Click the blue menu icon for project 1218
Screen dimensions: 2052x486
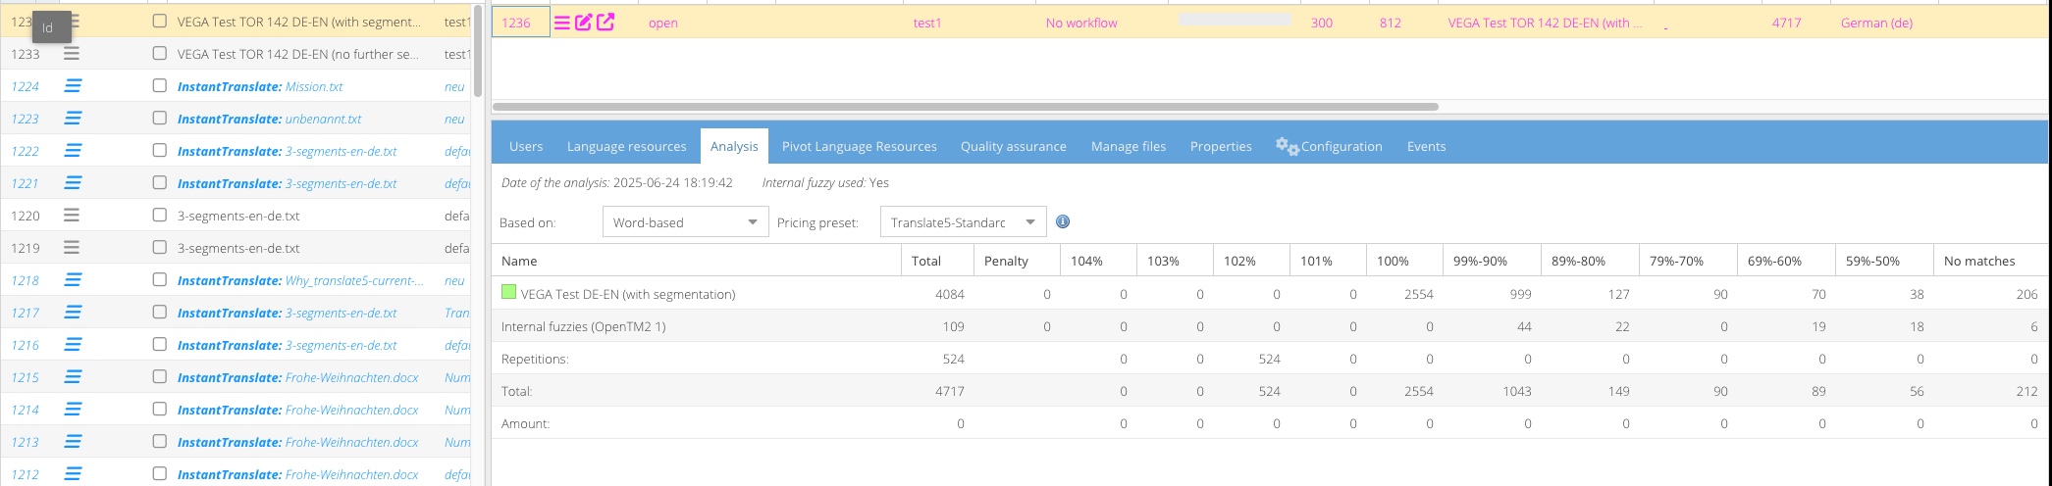coord(73,280)
